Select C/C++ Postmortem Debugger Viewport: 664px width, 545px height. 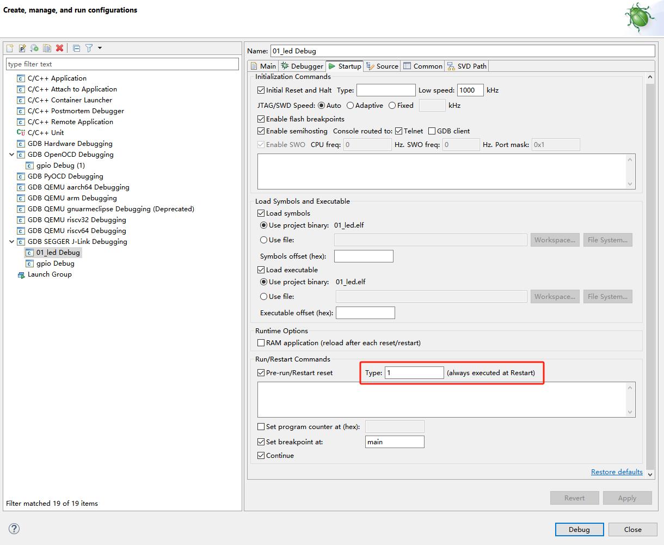coord(76,111)
